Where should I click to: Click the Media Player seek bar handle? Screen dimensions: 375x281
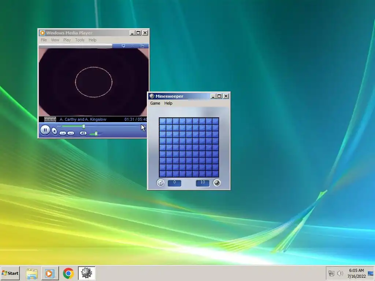click(x=84, y=126)
